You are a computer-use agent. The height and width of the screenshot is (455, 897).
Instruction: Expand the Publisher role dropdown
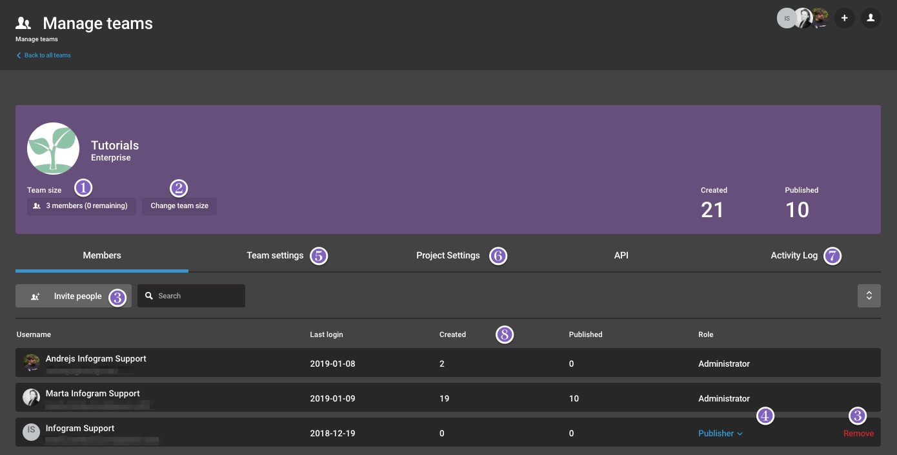pyautogui.click(x=720, y=434)
